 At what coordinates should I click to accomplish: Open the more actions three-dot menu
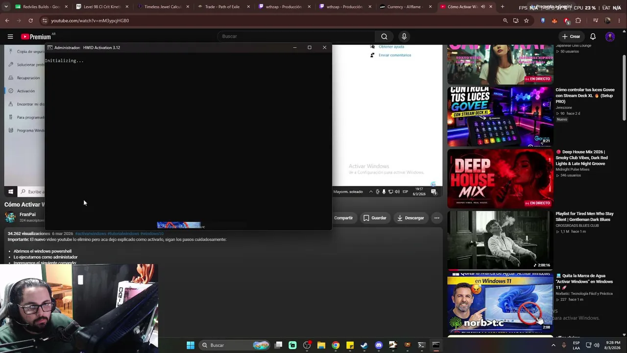[x=437, y=218]
